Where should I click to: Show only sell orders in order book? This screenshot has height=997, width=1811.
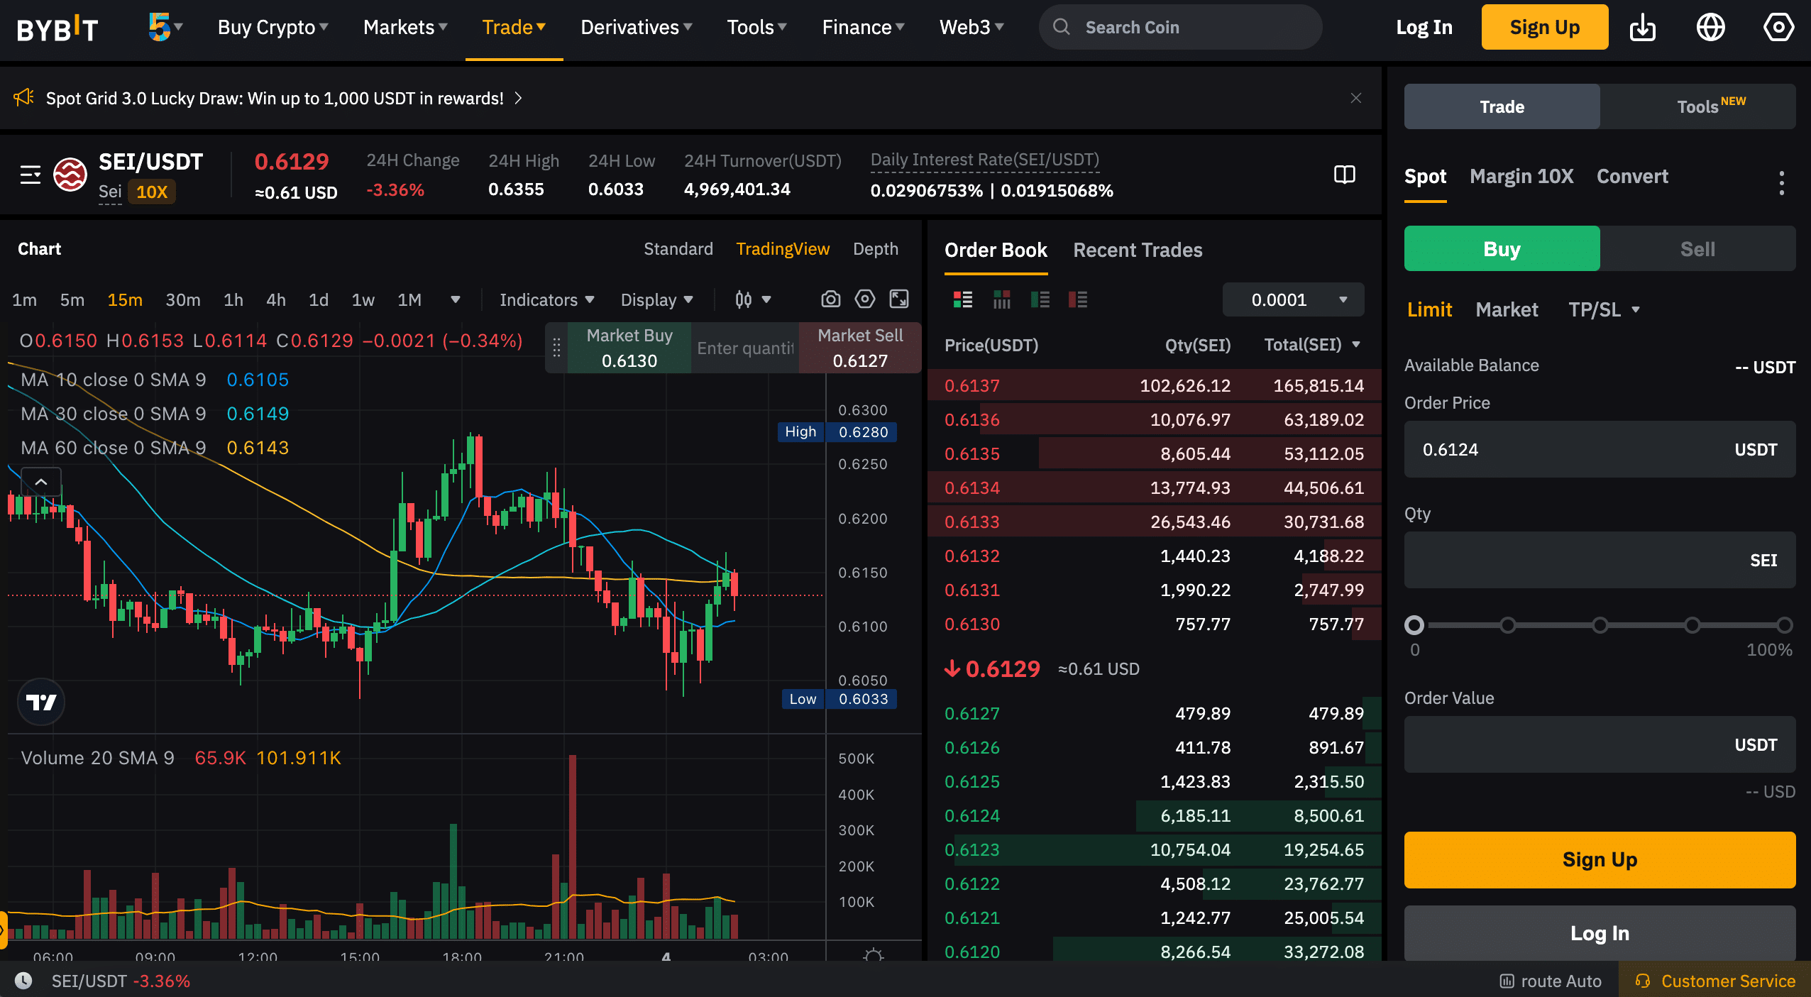pyautogui.click(x=1078, y=299)
